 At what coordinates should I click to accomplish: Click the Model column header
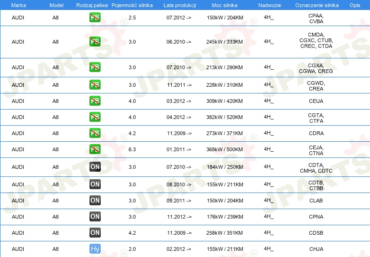[x=56, y=5]
